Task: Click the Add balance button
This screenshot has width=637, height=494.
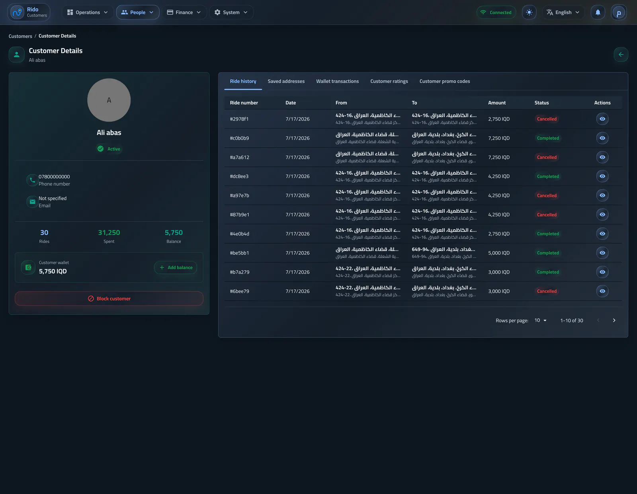Action: click(x=176, y=268)
